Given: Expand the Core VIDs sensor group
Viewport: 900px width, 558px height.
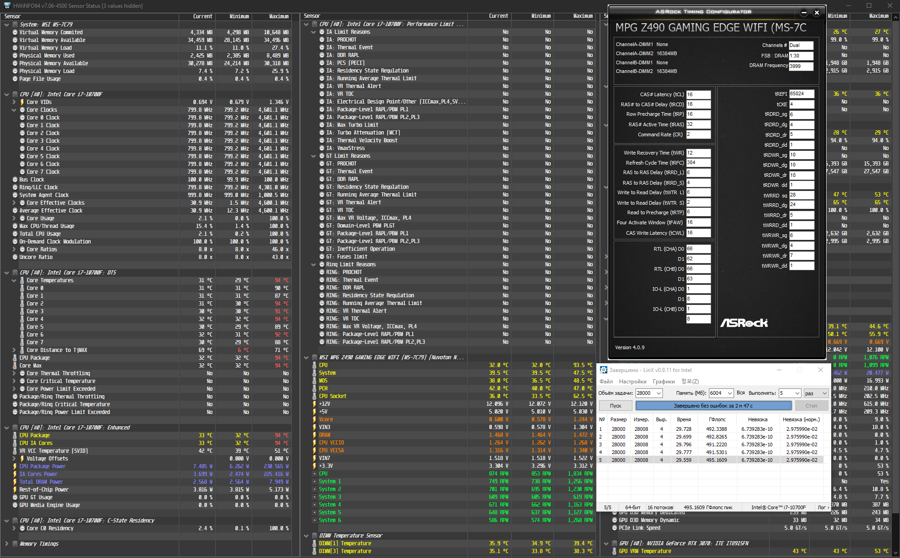Looking at the screenshot, I should pos(14,102).
